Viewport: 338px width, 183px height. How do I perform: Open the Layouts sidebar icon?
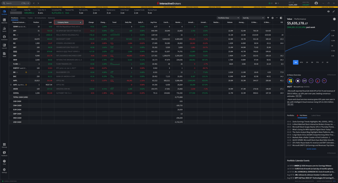(4, 46)
